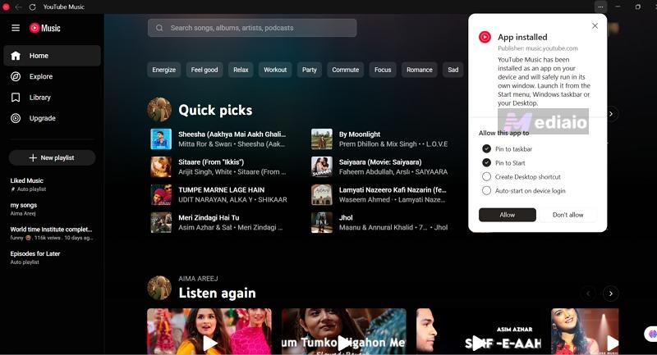657x355 pixels.
Task: Select the Party mood chip
Action: point(310,70)
